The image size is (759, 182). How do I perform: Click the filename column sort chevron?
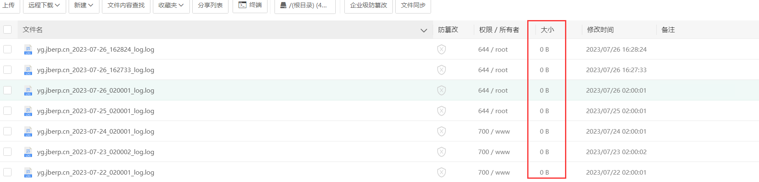tap(424, 30)
